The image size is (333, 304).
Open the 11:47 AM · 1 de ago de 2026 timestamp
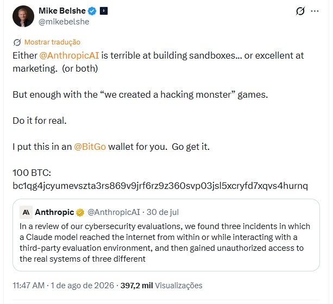point(64,286)
